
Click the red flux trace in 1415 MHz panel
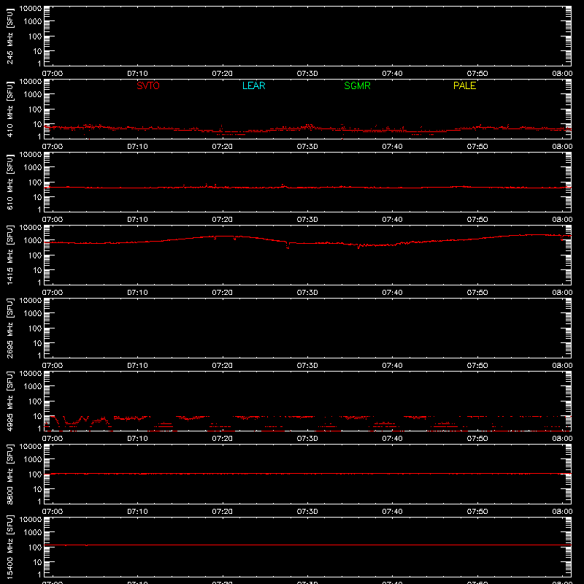[x=307, y=242]
